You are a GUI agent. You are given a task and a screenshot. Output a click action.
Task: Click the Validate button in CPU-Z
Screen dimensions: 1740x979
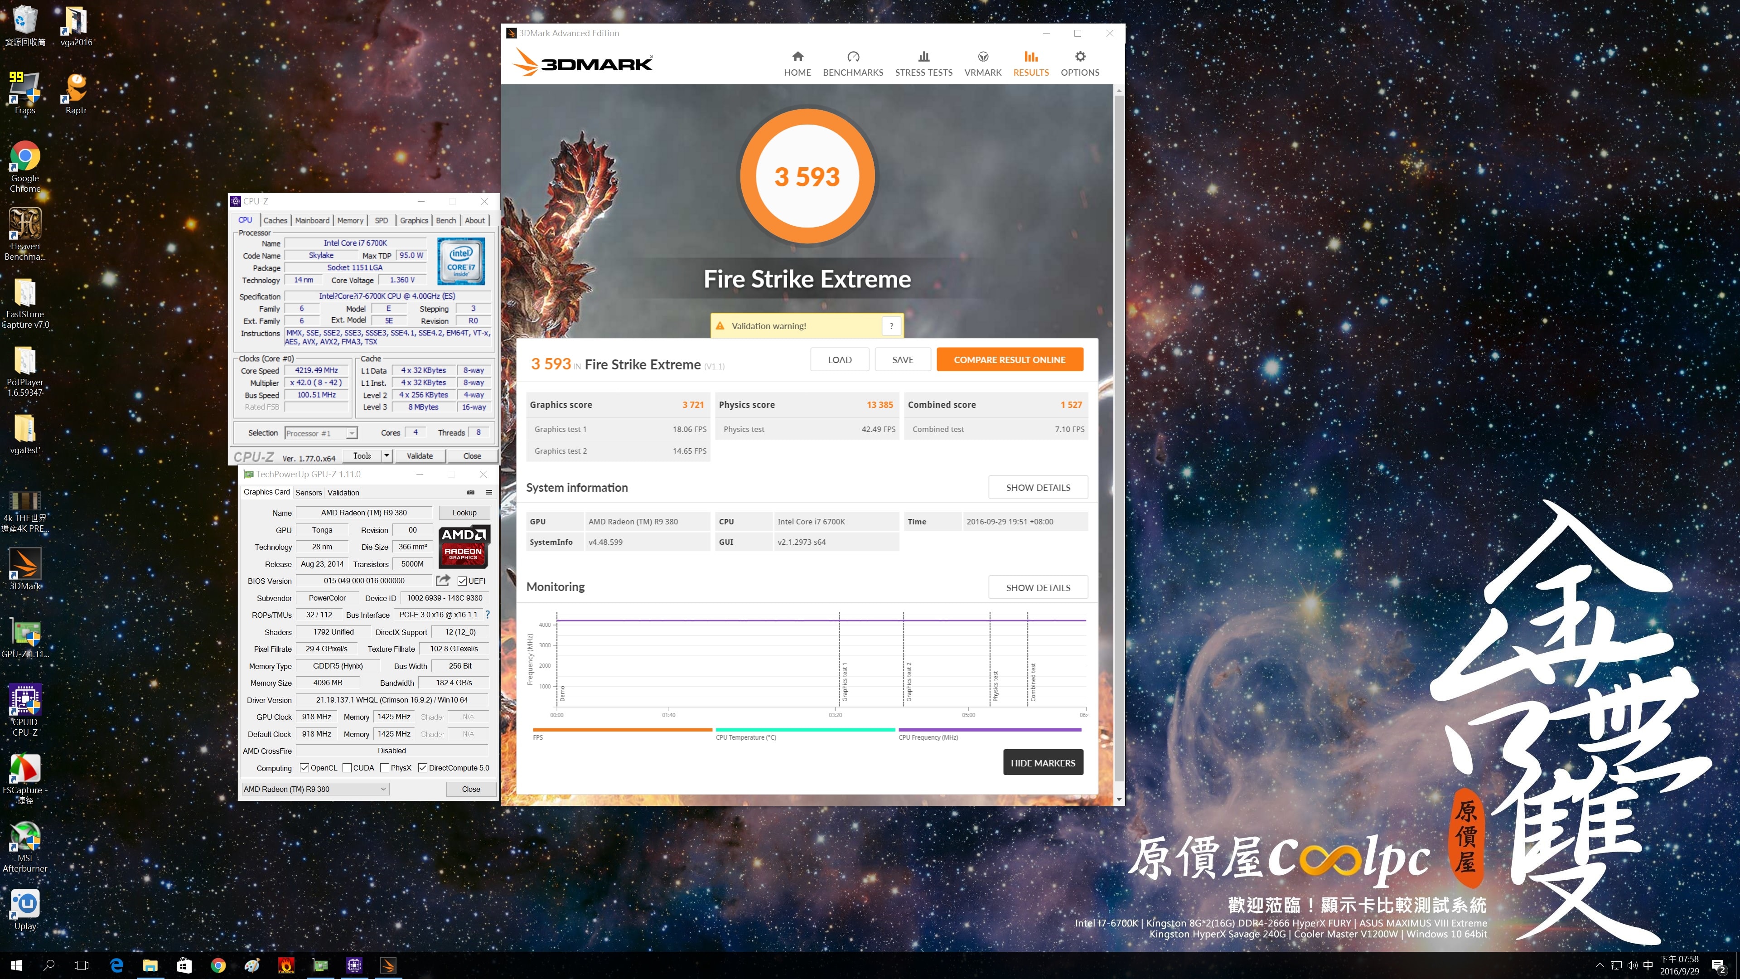(420, 456)
